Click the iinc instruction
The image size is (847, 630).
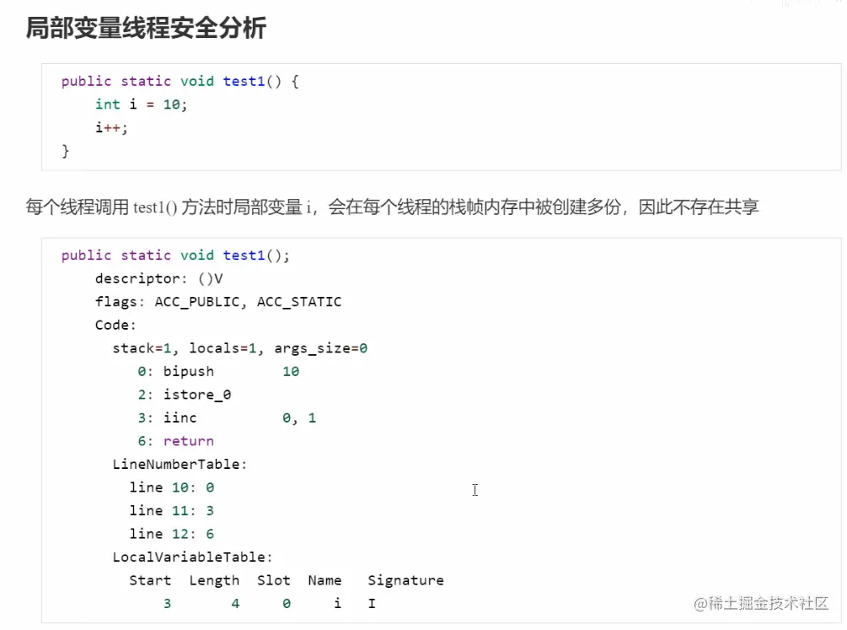[180, 417]
